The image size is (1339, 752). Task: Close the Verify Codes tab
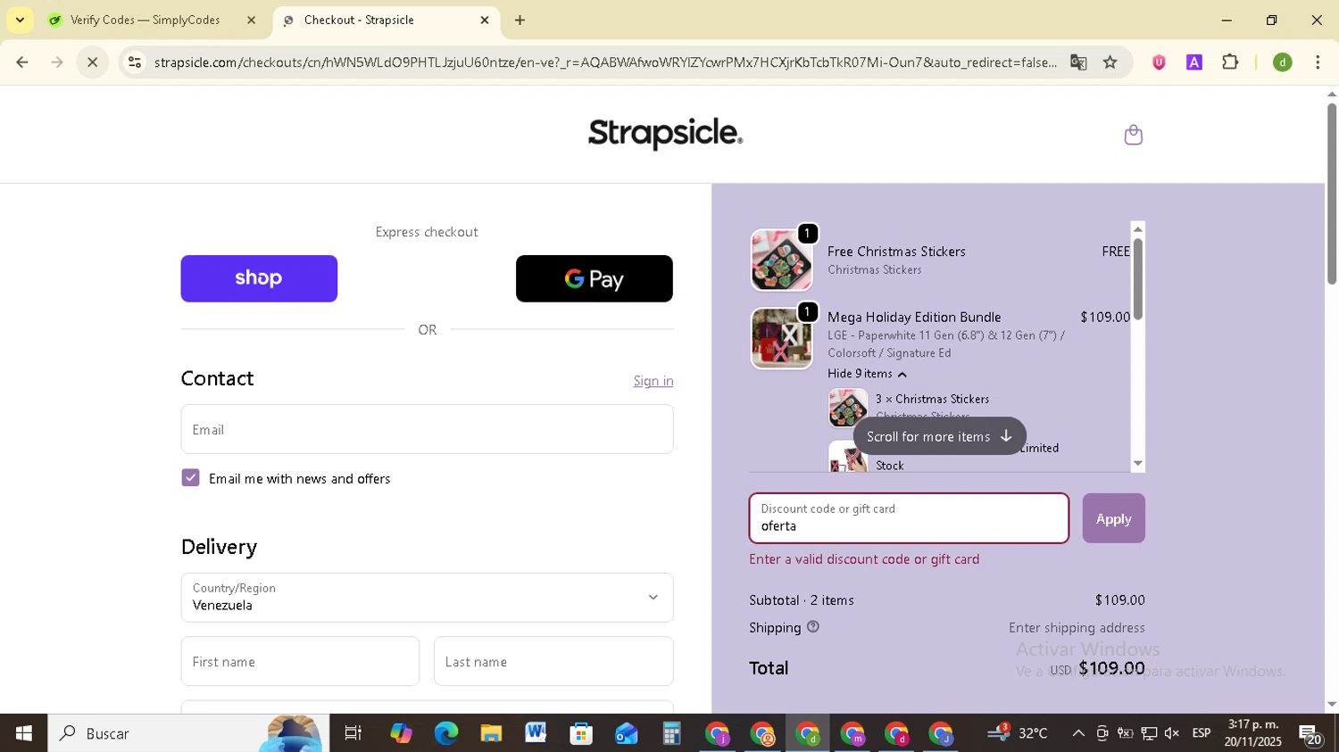click(251, 20)
